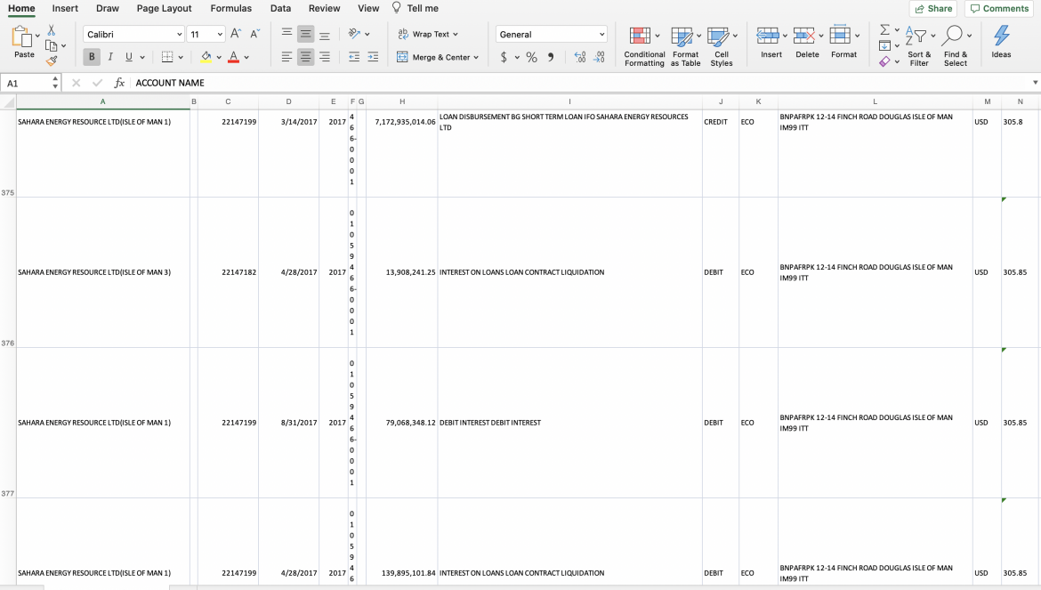Align text right

(325, 57)
